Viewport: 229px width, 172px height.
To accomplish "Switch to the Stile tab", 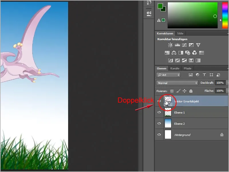I will (x=180, y=34).
